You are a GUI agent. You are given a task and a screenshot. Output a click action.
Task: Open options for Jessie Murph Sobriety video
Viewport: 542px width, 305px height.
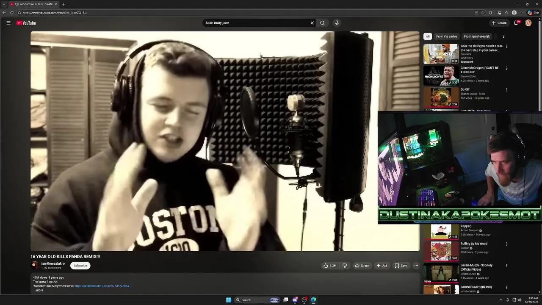[x=506, y=266]
